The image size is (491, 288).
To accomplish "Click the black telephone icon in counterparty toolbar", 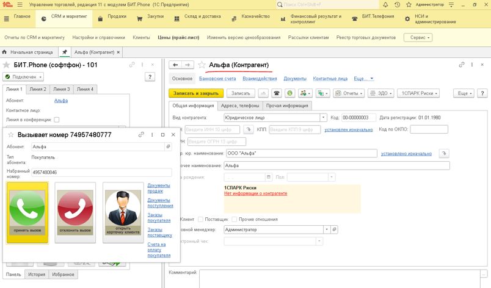I will pos(276,93).
